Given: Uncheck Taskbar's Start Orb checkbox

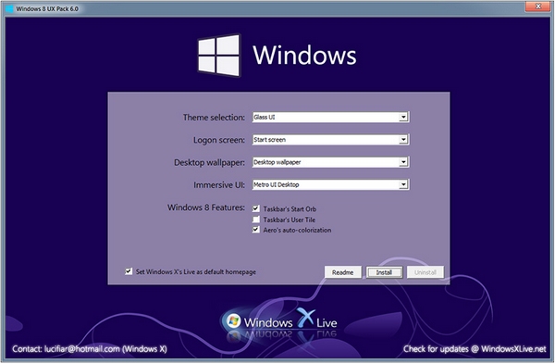Looking at the screenshot, I should pos(256,208).
